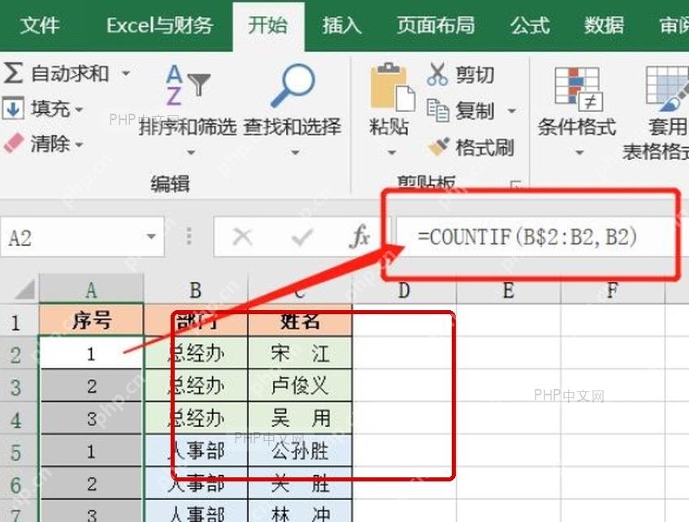The height and width of the screenshot is (522, 689).
Task: Click the 条件格式 conditional formatting icon
Action: click(578, 88)
